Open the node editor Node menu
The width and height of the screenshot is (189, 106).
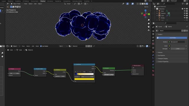coord(37,46)
